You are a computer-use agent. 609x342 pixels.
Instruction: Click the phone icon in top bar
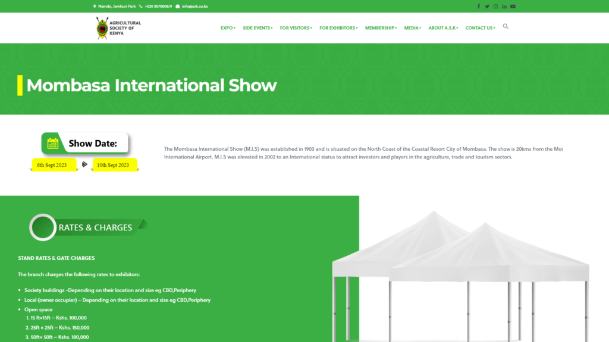(140, 6)
